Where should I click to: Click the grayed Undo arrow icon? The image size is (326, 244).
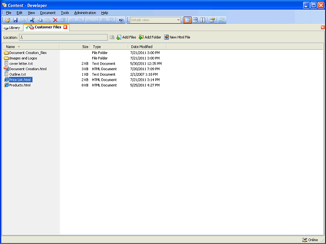point(72,20)
